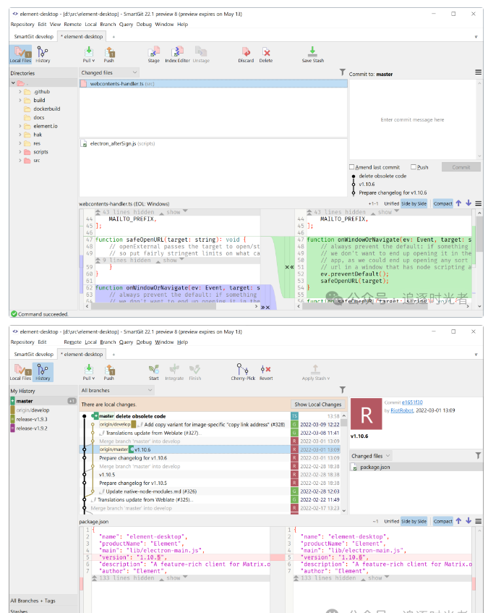This screenshot has height=613, width=488.
Task: Click the Commit button
Action: 461,167
